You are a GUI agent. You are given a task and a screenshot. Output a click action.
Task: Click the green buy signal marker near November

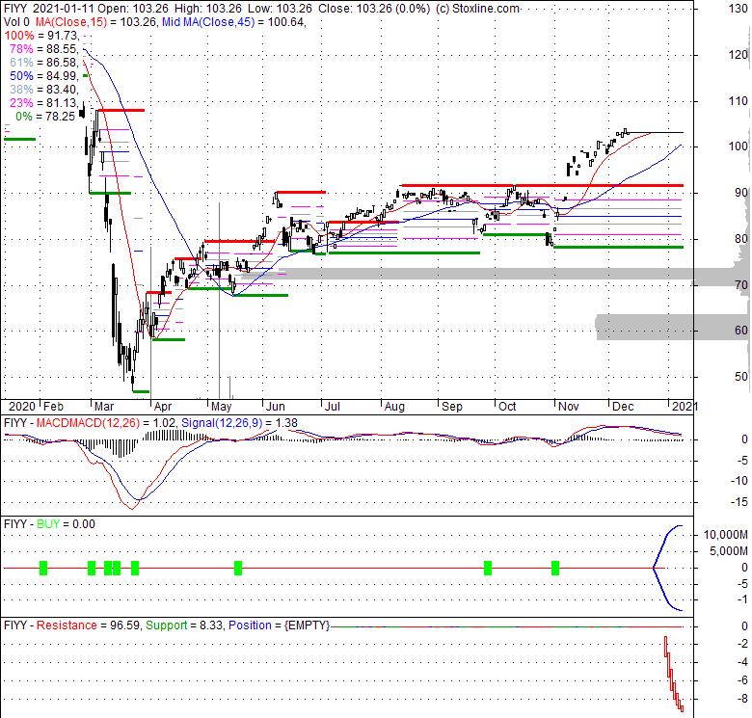(x=555, y=568)
